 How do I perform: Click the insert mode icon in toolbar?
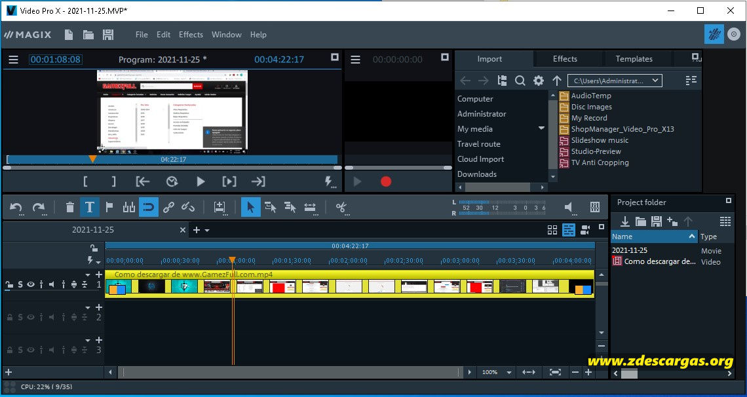[x=219, y=207]
